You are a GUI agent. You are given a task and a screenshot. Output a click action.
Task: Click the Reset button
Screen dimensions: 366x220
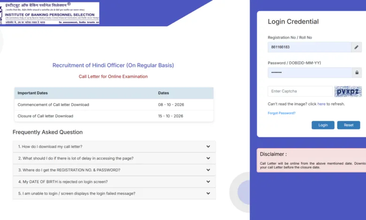click(349, 125)
